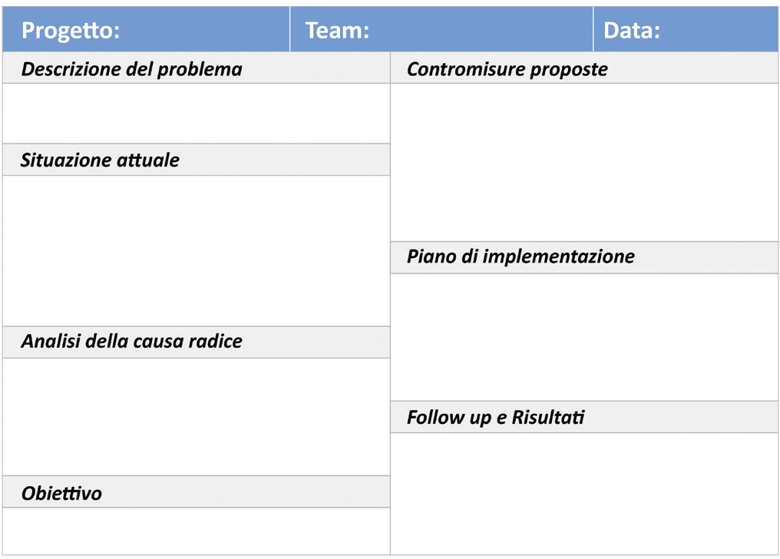Select the 'Follow up e Risultati' heading
780x559 pixels.
tap(495, 418)
